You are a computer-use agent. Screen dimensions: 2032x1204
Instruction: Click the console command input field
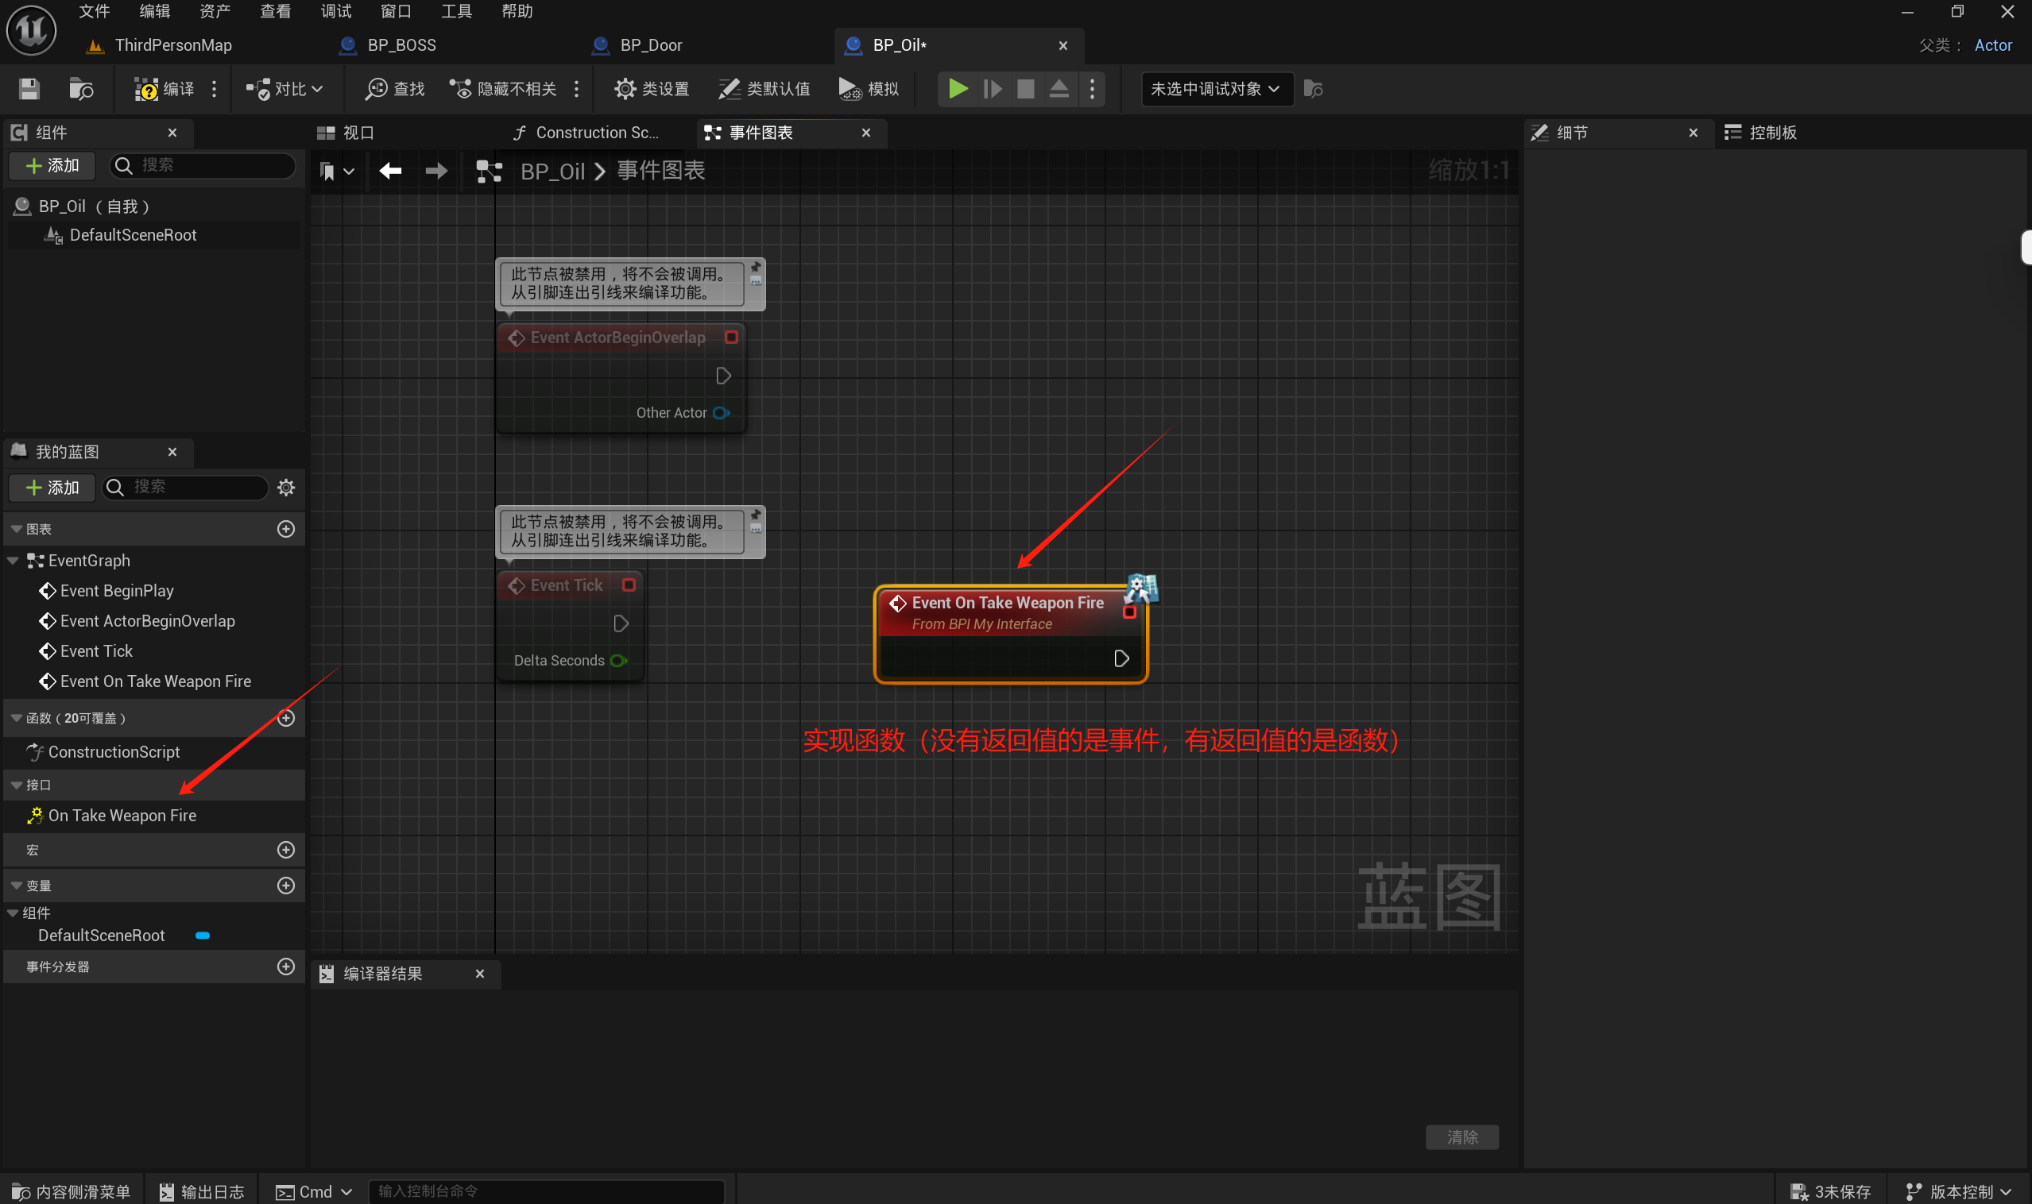[x=545, y=1190]
